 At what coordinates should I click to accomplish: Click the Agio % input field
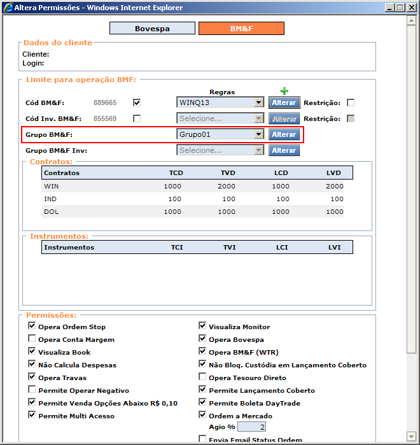coord(251,427)
